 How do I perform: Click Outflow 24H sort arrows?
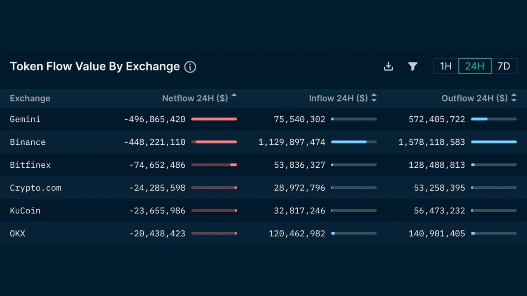point(514,98)
